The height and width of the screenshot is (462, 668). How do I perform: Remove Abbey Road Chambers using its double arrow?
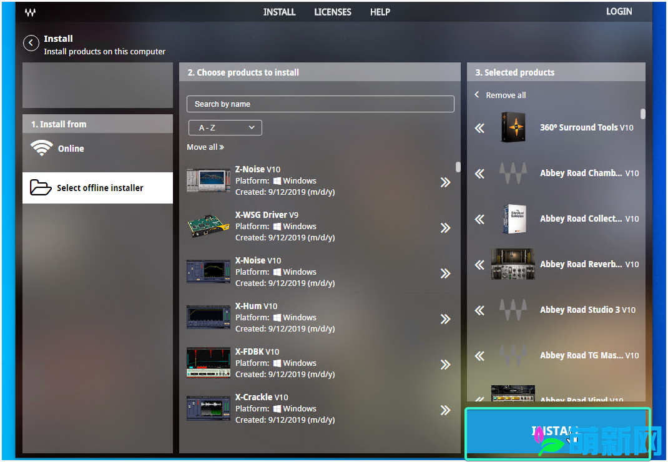click(479, 174)
